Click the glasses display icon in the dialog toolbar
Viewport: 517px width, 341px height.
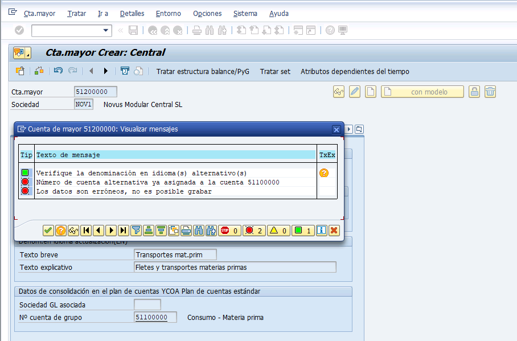pyautogui.click(x=73, y=231)
